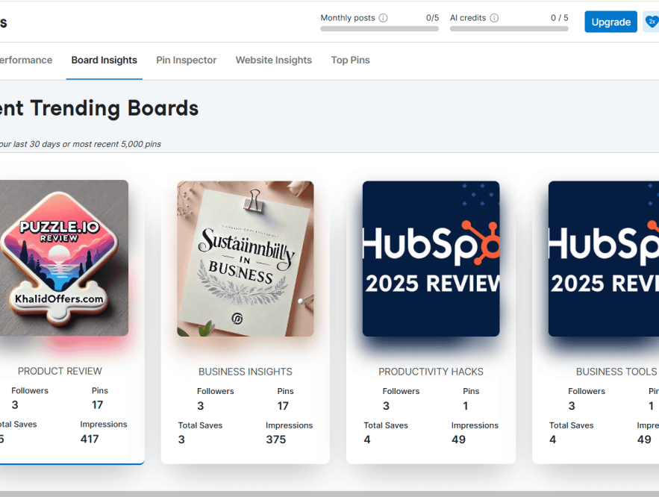The height and width of the screenshot is (497, 659).
Task: Click the Monthly posts 0/5 counter
Action: pyautogui.click(x=432, y=18)
